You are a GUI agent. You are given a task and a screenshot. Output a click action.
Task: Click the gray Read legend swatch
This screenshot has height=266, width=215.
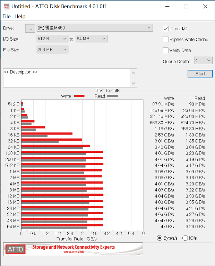(112, 96)
